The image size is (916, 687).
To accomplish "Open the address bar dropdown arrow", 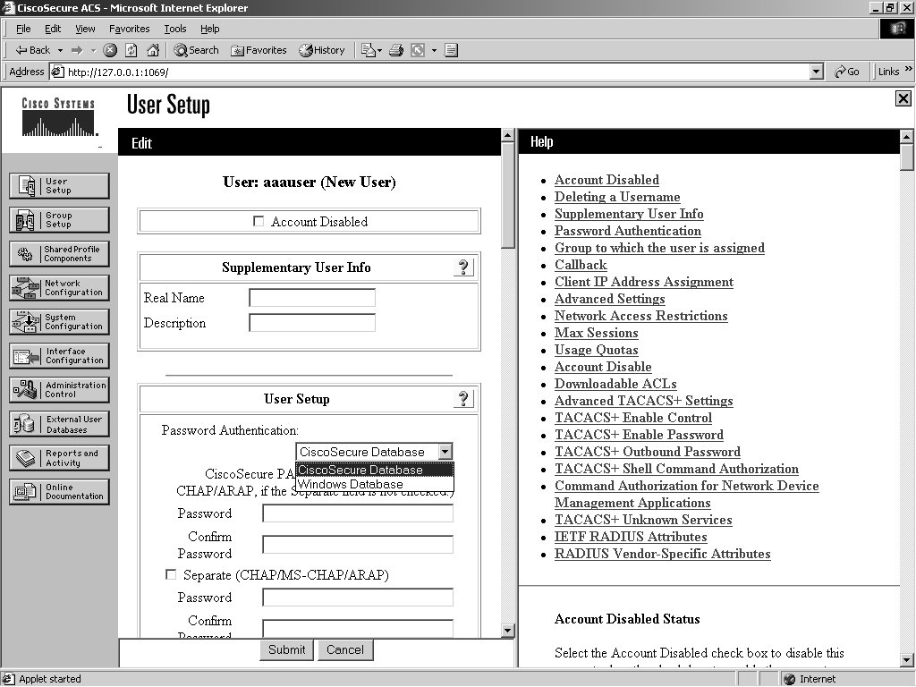I will pyautogui.click(x=817, y=72).
